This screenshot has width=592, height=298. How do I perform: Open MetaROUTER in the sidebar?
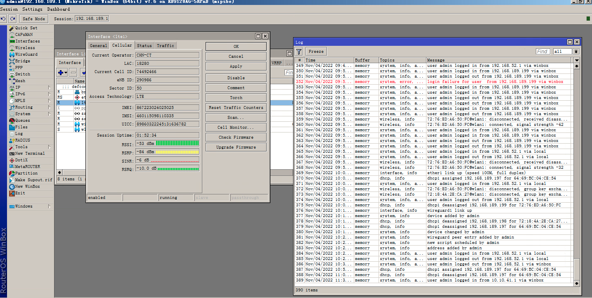[x=27, y=167]
